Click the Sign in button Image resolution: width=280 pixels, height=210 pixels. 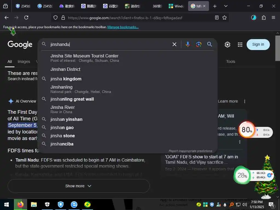(x=258, y=45)
